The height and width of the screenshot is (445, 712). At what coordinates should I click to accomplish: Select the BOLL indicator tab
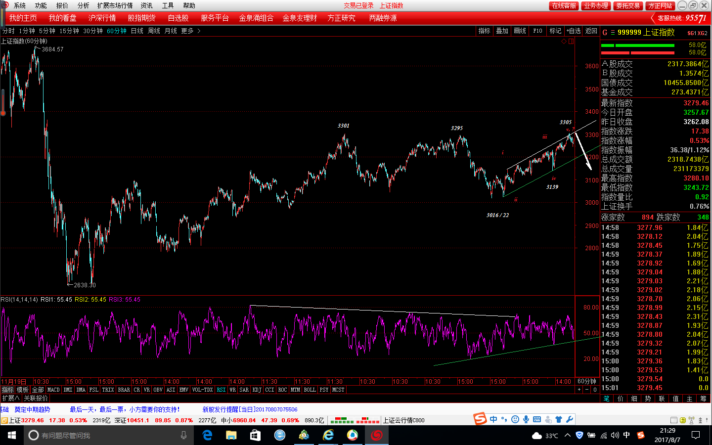pyautogui.click(x=310, y=390)
